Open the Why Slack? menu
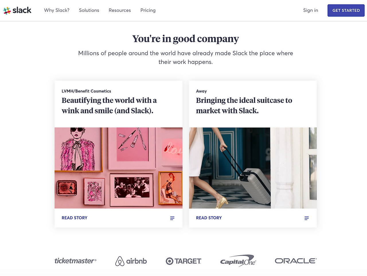Viewport: 367px width, 276px height. coord(57,10)
